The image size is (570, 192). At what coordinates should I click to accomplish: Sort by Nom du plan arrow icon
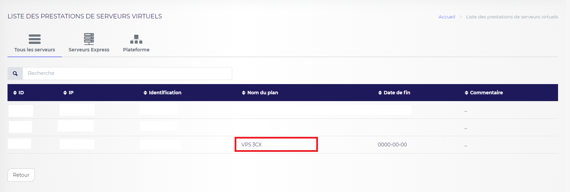coord(244,93)
